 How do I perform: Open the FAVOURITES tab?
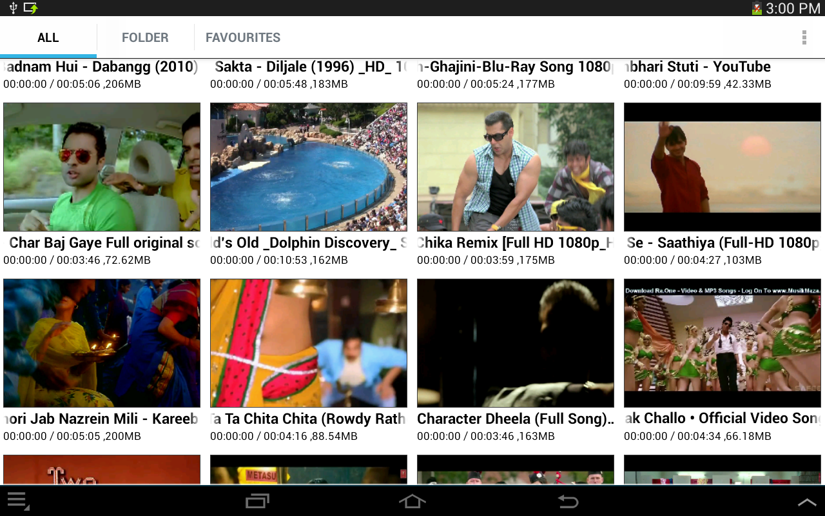pos(242,37)
